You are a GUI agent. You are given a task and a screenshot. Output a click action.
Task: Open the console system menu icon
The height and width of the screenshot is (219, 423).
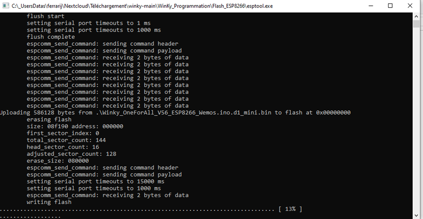click(x=6, y=6)
